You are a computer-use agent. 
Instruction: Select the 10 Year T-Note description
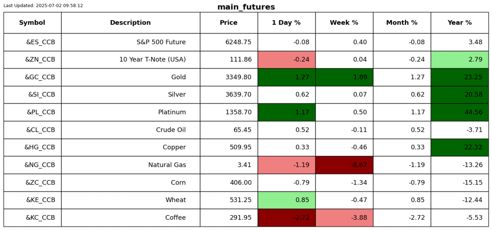(152, 60)
